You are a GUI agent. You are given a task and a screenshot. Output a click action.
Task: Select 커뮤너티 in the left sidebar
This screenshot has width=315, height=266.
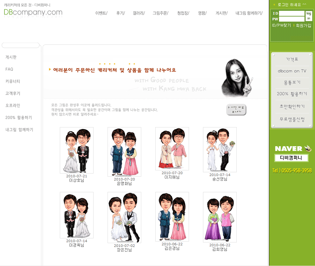click(13, 81)
